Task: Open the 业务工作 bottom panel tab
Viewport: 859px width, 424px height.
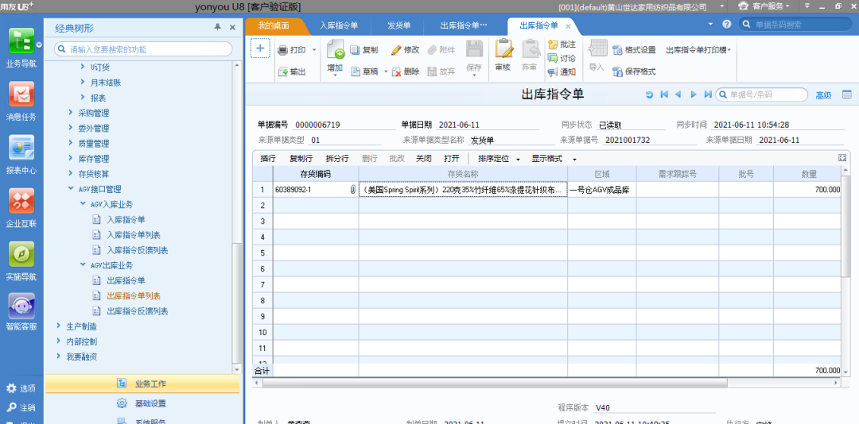Action: pyautogui.click(x=142, y=384)
